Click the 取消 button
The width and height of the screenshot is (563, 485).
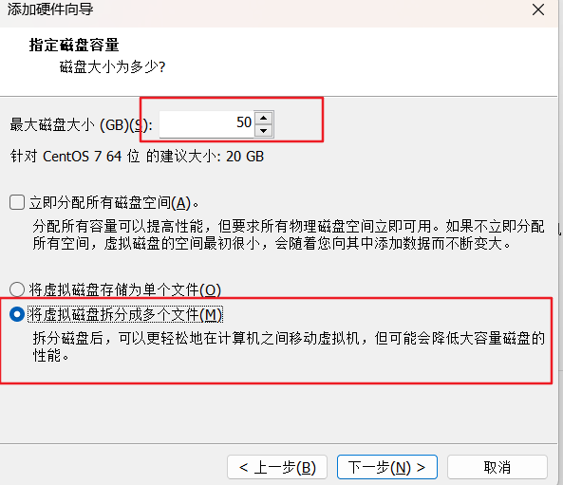click(x=497, y=467)
